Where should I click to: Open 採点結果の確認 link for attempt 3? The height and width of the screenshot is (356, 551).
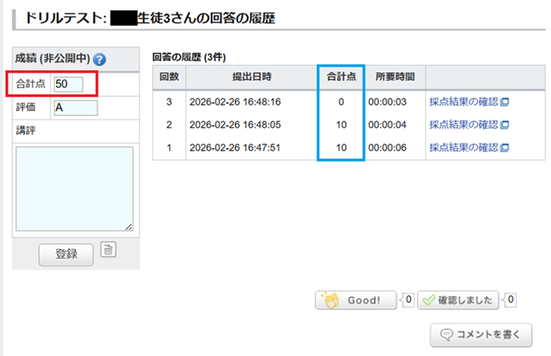click(463, 102)
